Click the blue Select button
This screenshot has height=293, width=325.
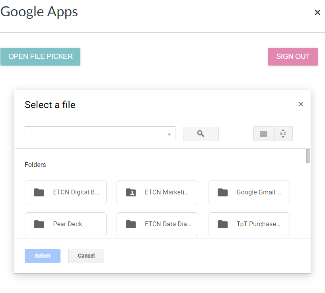tap(43, 256)
